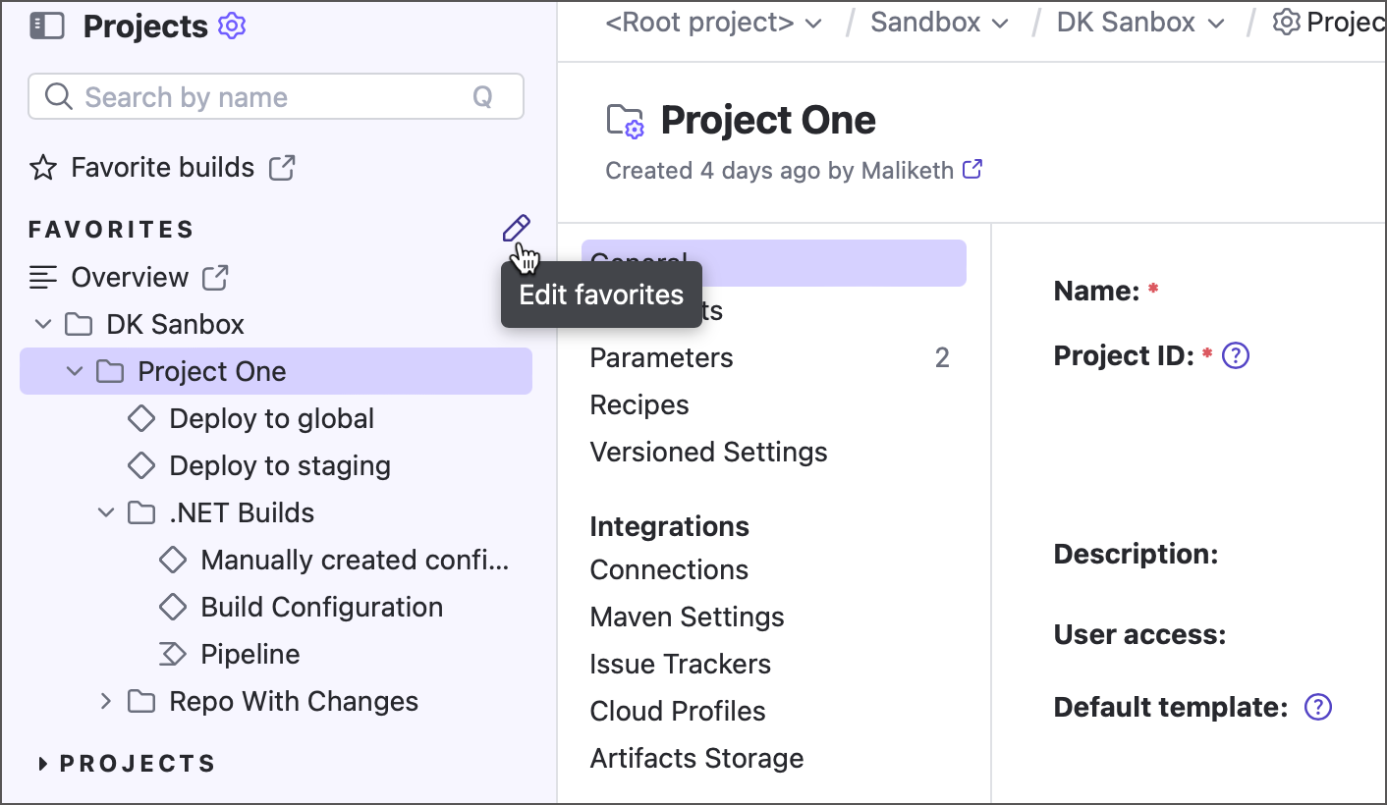This screenshot has width=1387, height=805.
Task: Click help icon beside Default template
Action: pos(1317,707)
